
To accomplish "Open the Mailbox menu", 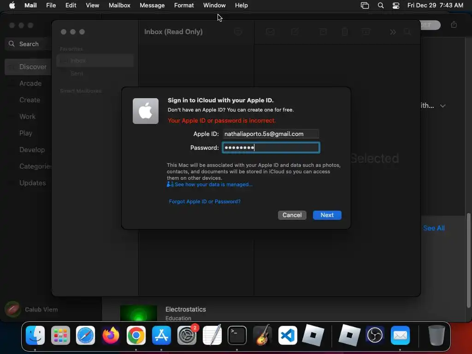I will pyautogui.click(x=119, y=5).
